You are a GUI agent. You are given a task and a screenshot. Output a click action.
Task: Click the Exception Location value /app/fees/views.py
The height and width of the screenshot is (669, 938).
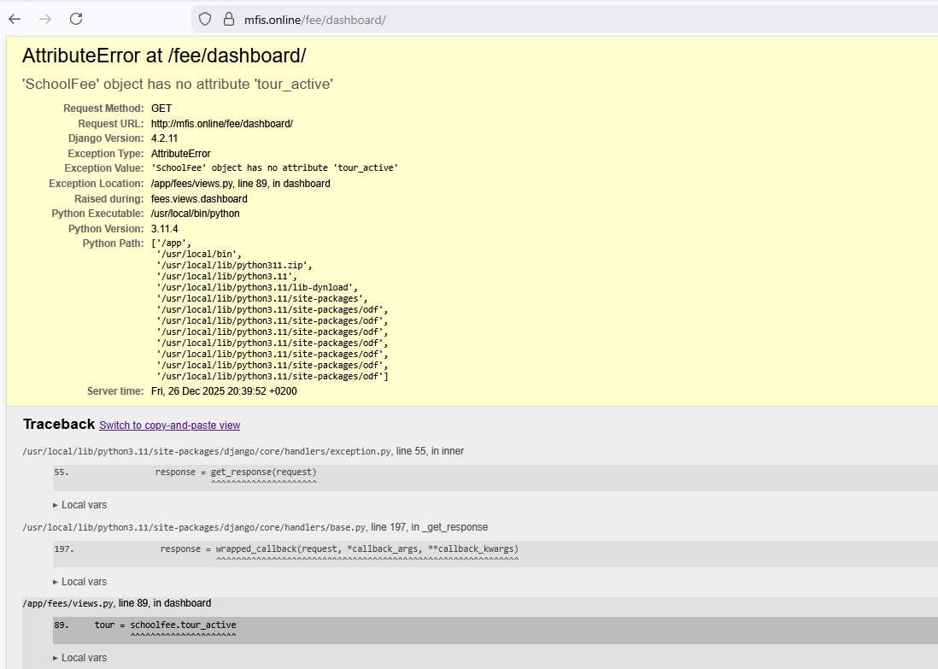(x=240, y=184)
